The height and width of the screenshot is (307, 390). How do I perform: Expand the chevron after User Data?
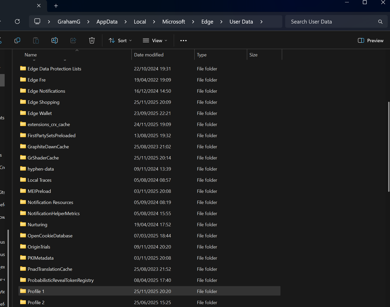click(x=261, y=22)
